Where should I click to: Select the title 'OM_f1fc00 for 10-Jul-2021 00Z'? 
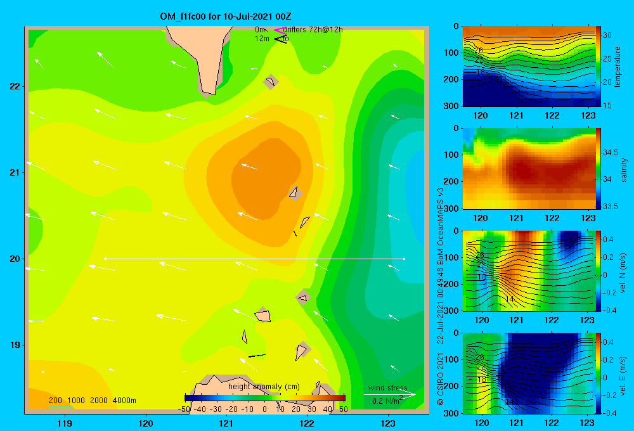click(x=226, y=16)
